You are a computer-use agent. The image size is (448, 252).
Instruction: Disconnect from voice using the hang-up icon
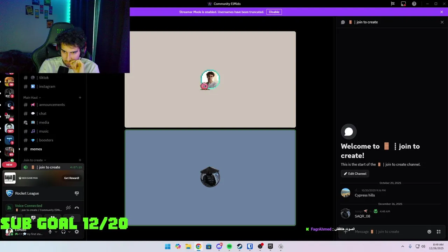coord(77,208)
